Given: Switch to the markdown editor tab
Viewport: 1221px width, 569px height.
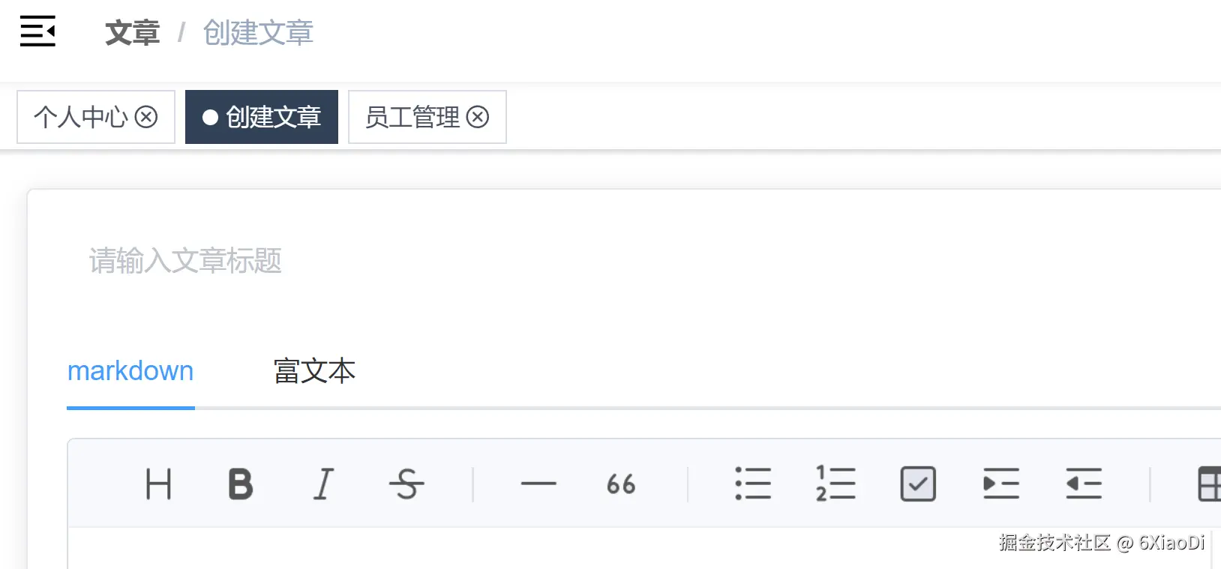Looking at the screenshot, I should pos(130,371).
